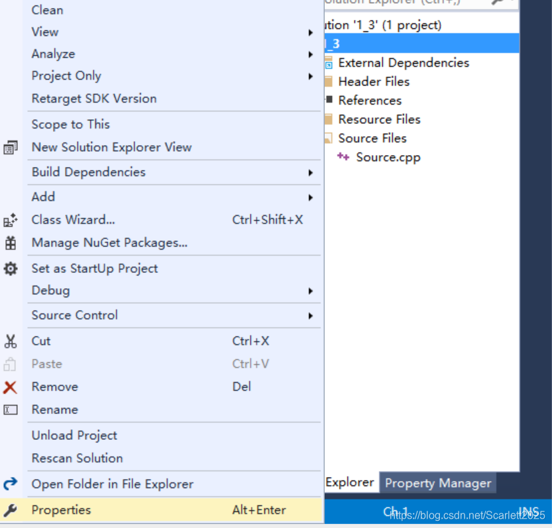Click the Set as StartUp Project gear icon
The image size is (552, 528).
tap(11, 268)
